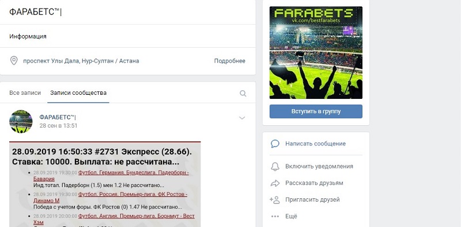Open the Падерборн - Бавария match link
Screen dimensions: 461x227
[111, 176]
